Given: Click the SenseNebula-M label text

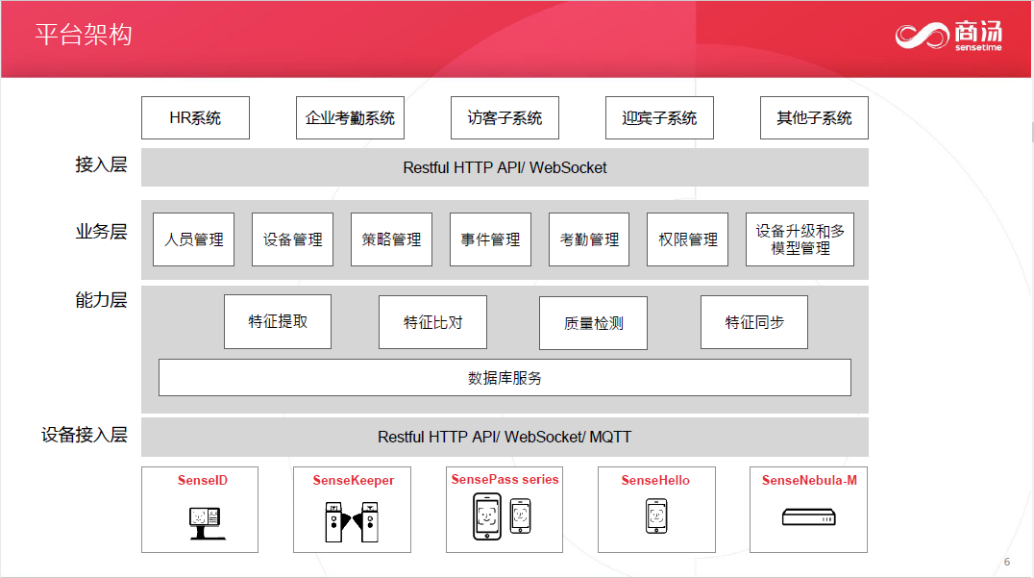Looking at the screenshot, I should pyautogui.click(x=809, y=480).
